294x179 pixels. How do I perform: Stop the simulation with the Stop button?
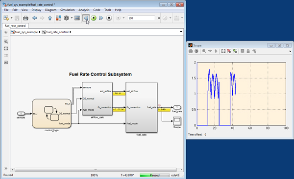tap(109, 18)
